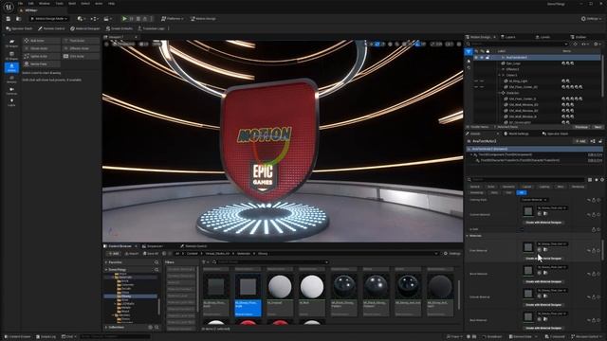
Task: Click the Create Defaults toolbar button
Action: [120, 28]
